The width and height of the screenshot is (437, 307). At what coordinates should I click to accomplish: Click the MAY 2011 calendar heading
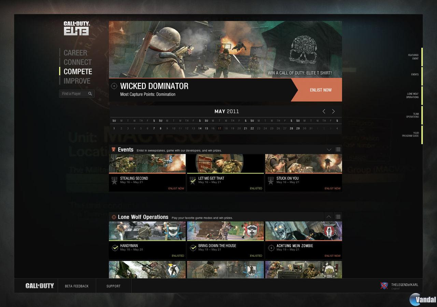[x=227, y=111]
